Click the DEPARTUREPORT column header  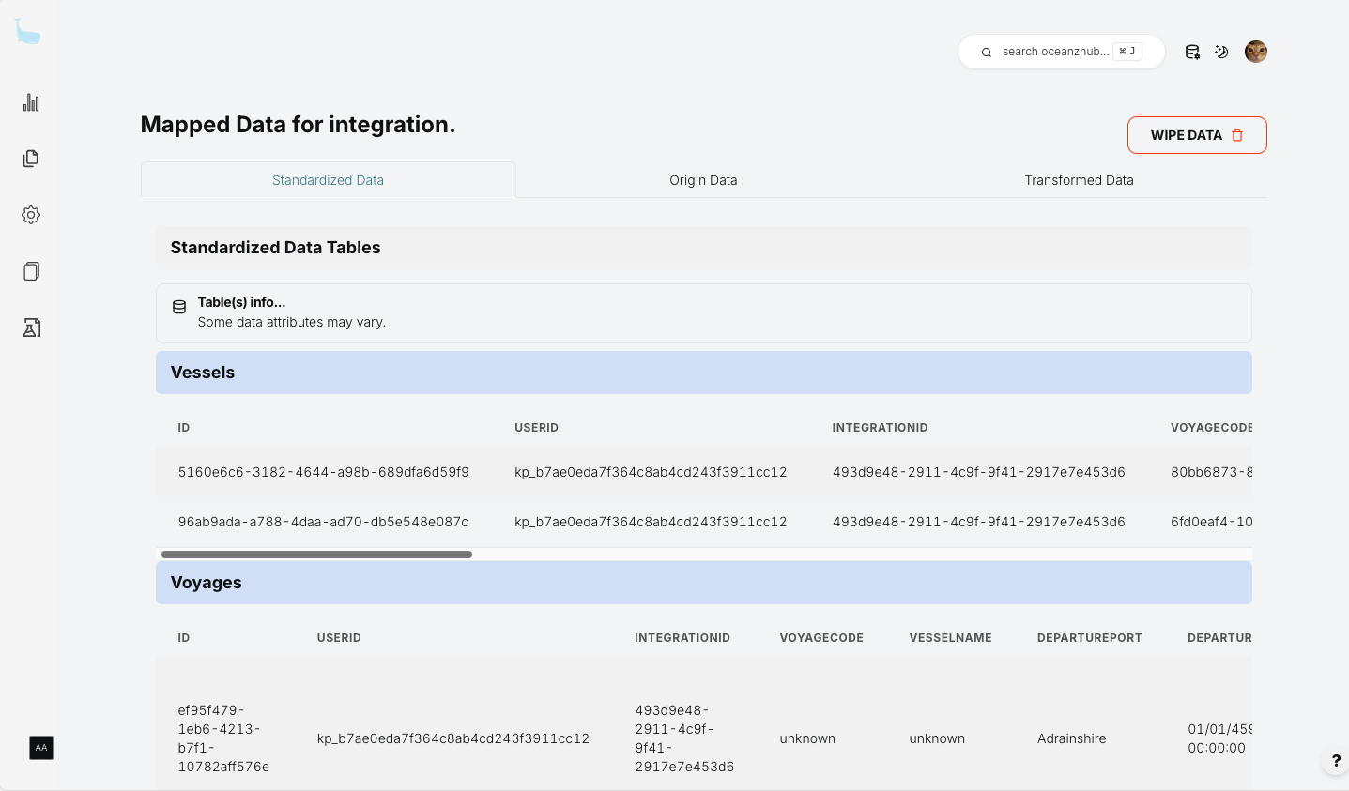[1089, 638]
